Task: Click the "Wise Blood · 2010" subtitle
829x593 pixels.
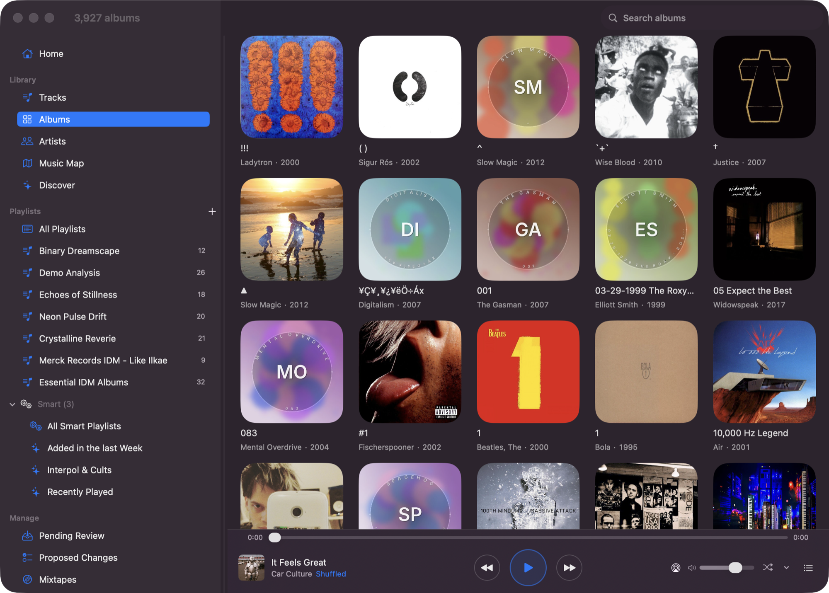Action: coord(629,162)
